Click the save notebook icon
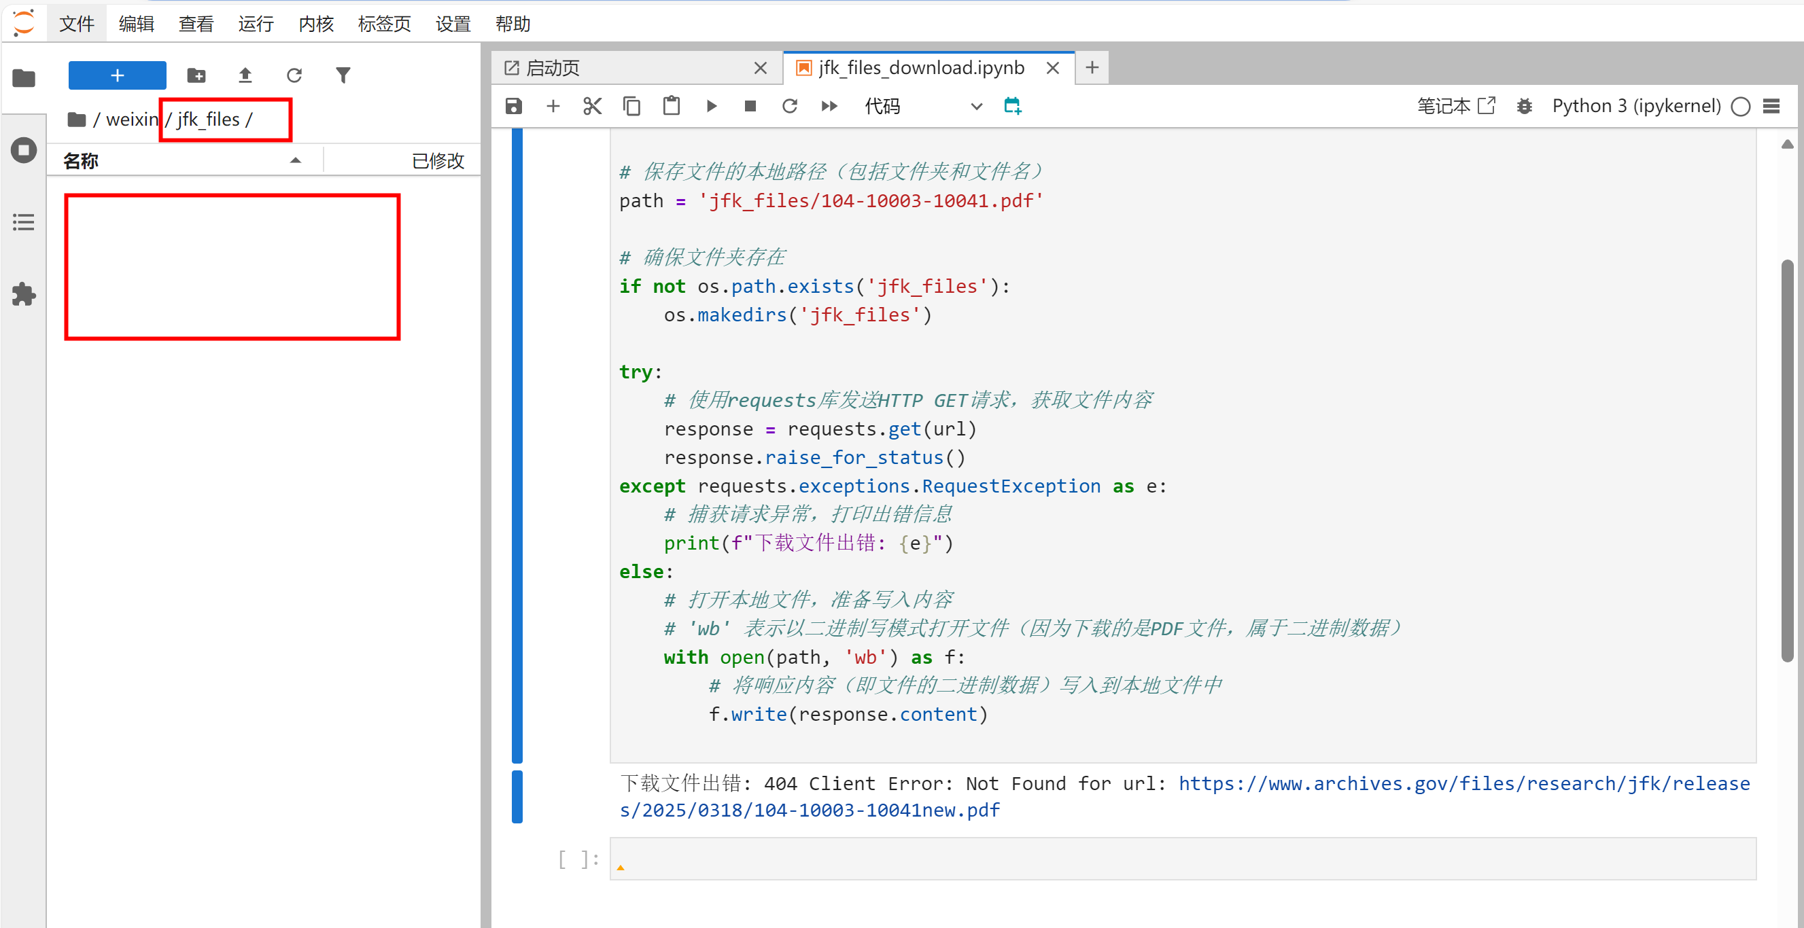This screenshot has width=1804, height=928. [x=513, y=107]
